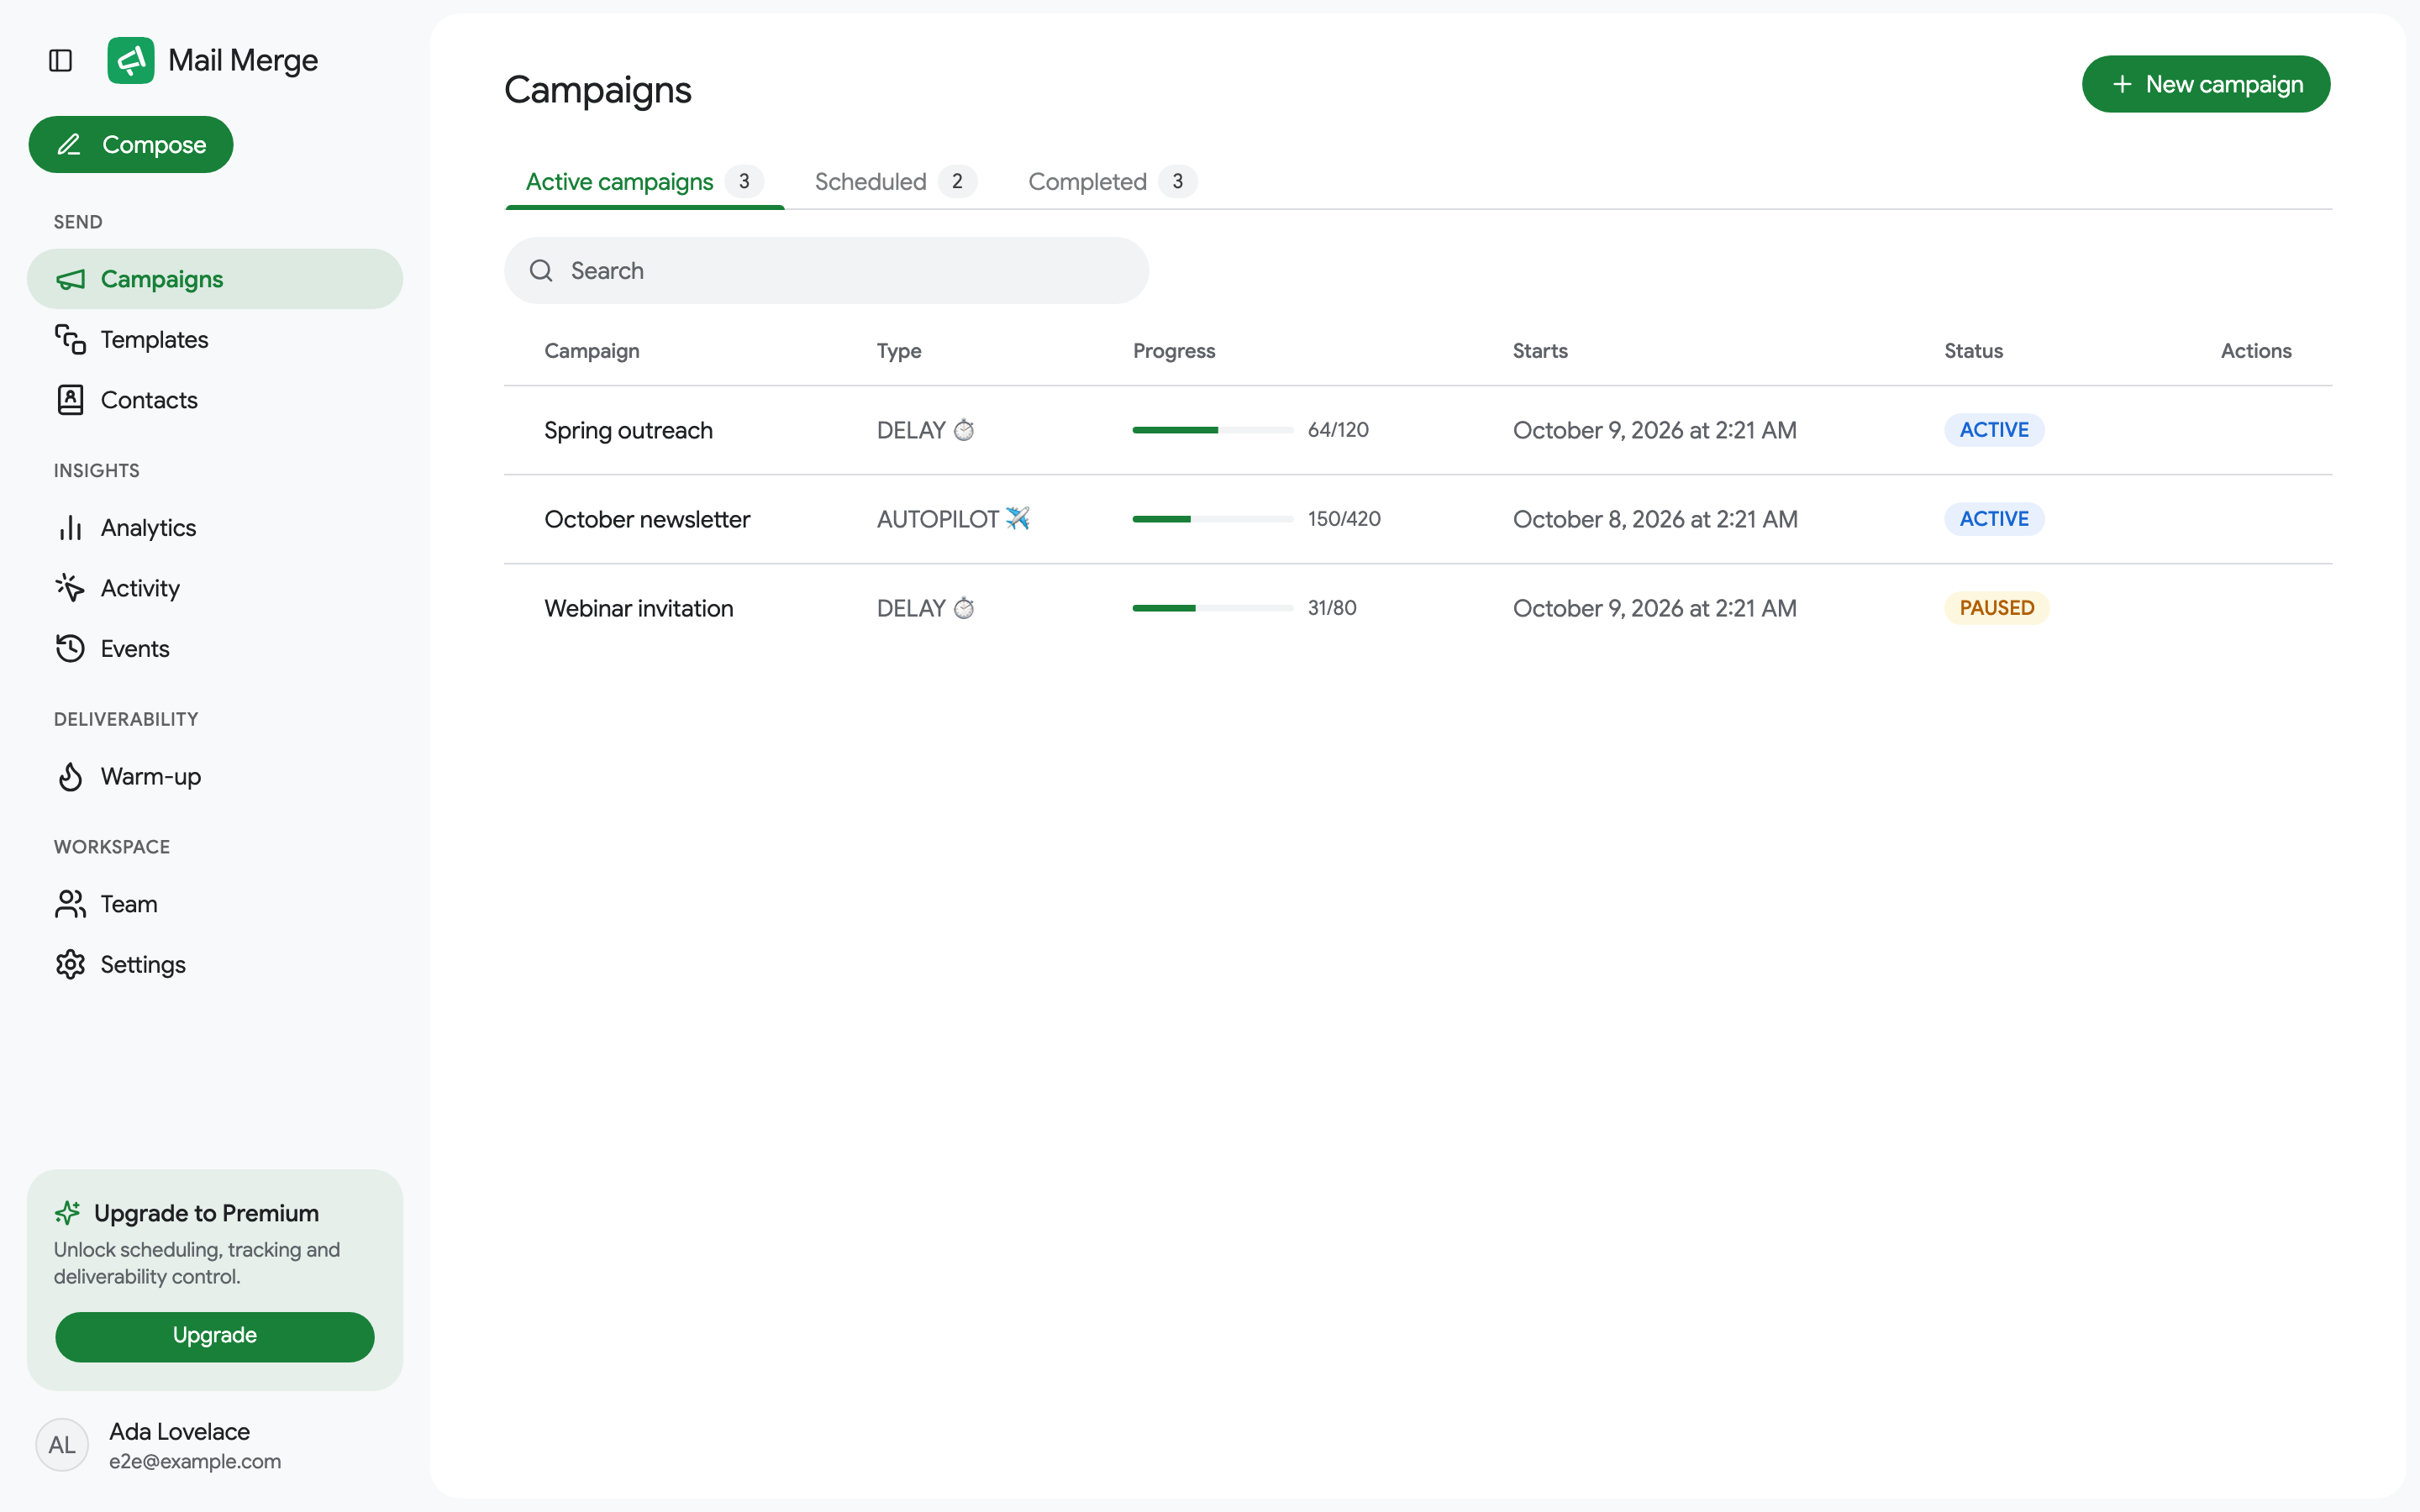Image resolution: width=2420 pixels, height=1512 pixels.
Task: Click the PAUSED status badge
Action: point(1997,608)
